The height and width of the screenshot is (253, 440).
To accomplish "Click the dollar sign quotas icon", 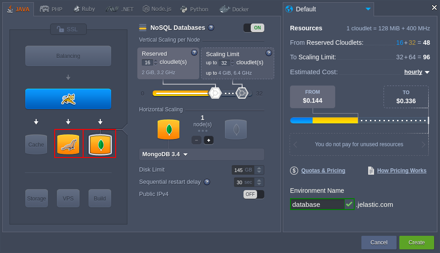I will point(294,170).
